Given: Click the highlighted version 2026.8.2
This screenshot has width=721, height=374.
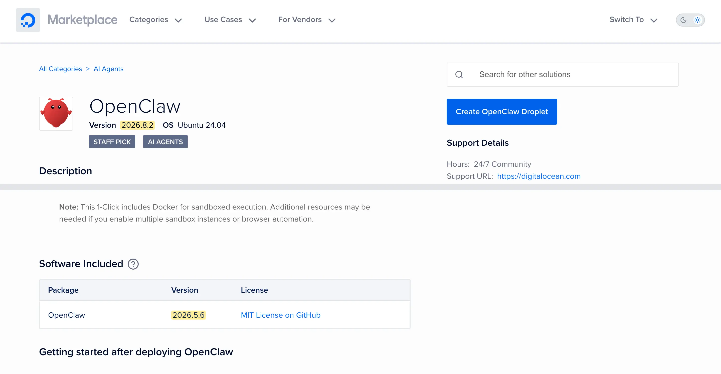Looking at the screenshot, I should (x=137, y=125).
